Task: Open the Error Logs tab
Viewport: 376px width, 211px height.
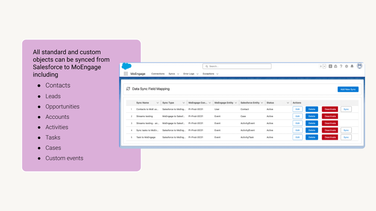Action: pos(189,74)
